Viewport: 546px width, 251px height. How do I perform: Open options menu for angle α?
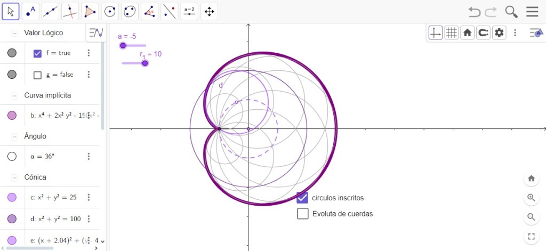pos(89,157)
